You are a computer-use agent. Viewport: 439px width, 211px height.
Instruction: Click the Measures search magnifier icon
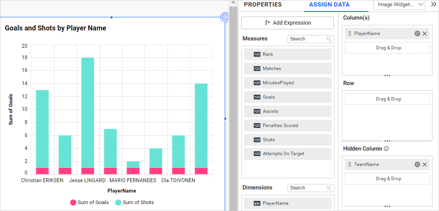tap(329, 39)
